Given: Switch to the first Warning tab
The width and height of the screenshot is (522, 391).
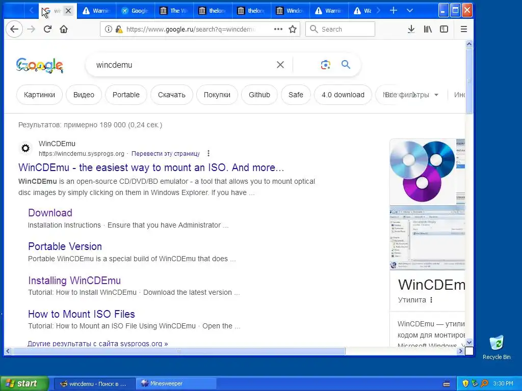Looking at the screenshot, I should point(96,11).
